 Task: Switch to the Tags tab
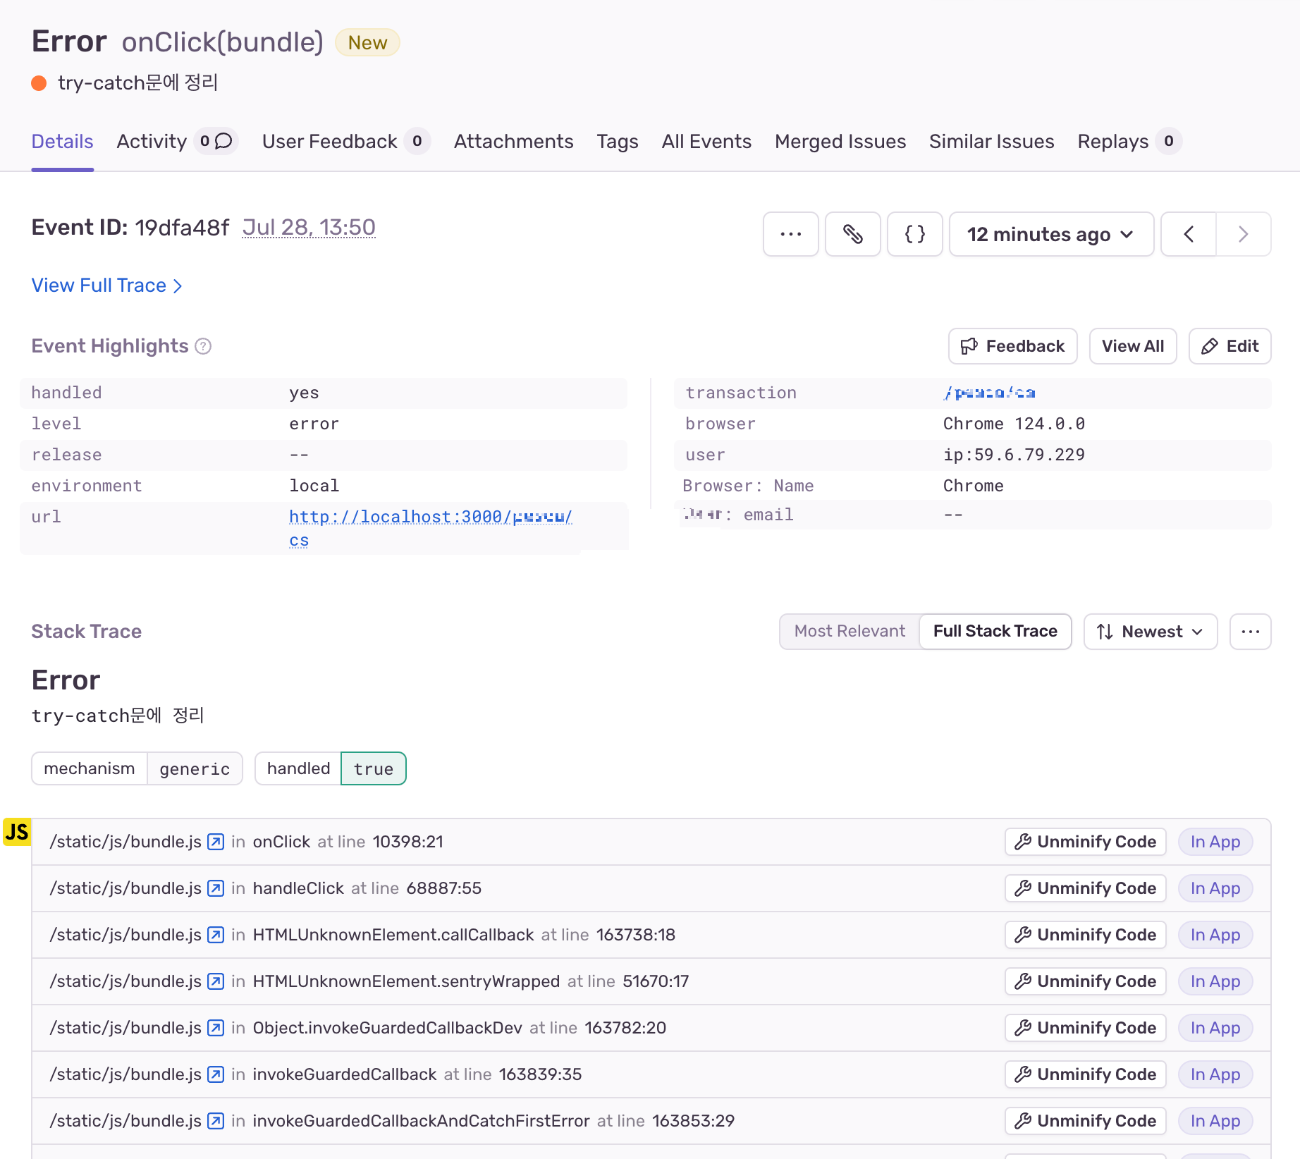point(618,141)
